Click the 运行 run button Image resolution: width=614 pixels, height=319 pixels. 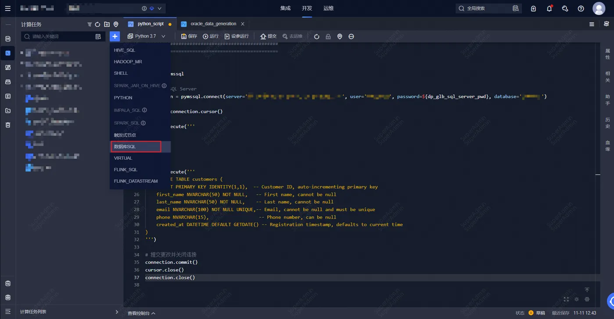[x=211, y=36]
